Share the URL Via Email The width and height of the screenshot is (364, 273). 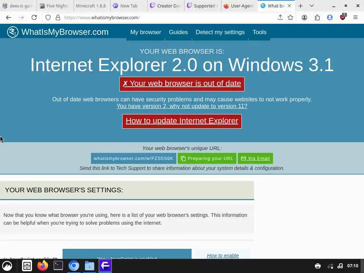tap(255, 158)
